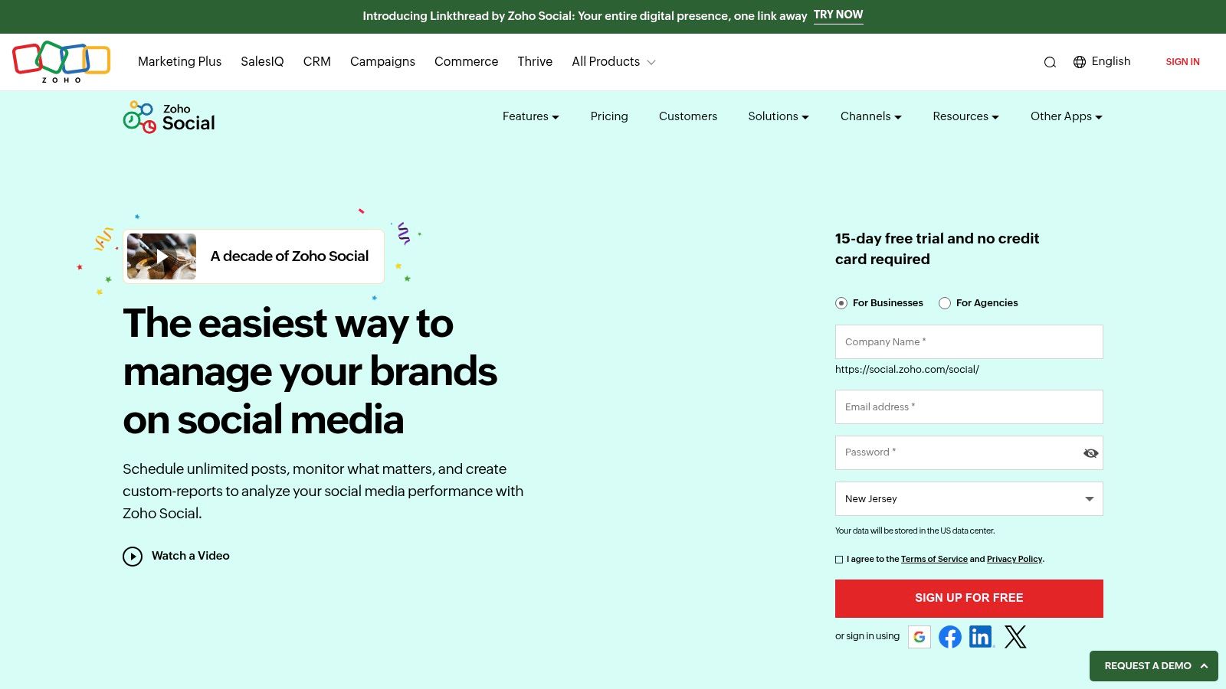Play the Watch a Video circle icon
Image resolution: width=1226 pixels, height=689 pixels.
pyautogui.click(x=133, y=557)
